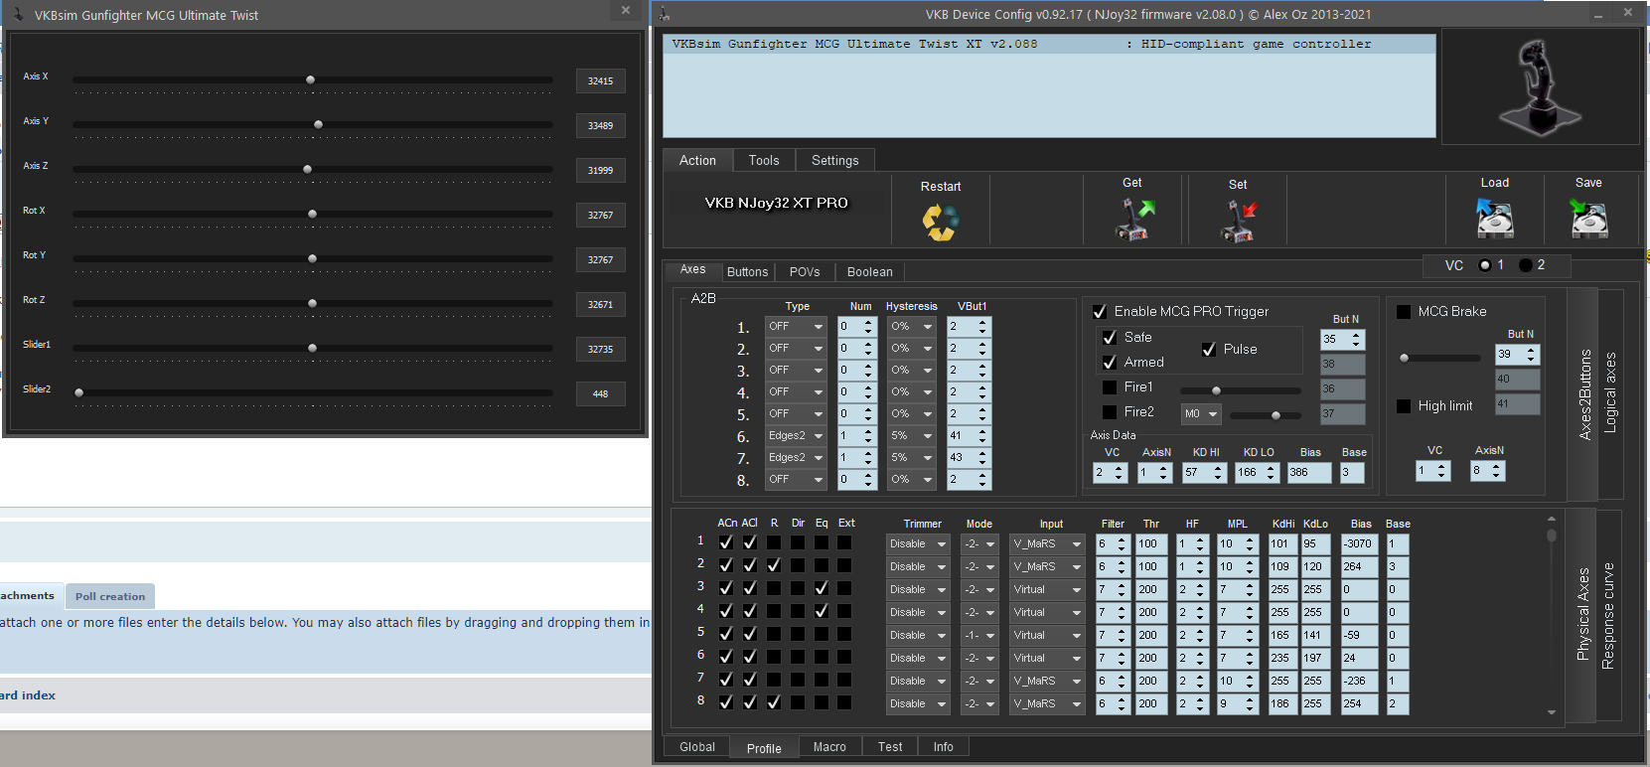This screenshot has height=767, width=1650.
Task: Toggle the Eq checkbox for axis row 3
Action: coord(822,588)
